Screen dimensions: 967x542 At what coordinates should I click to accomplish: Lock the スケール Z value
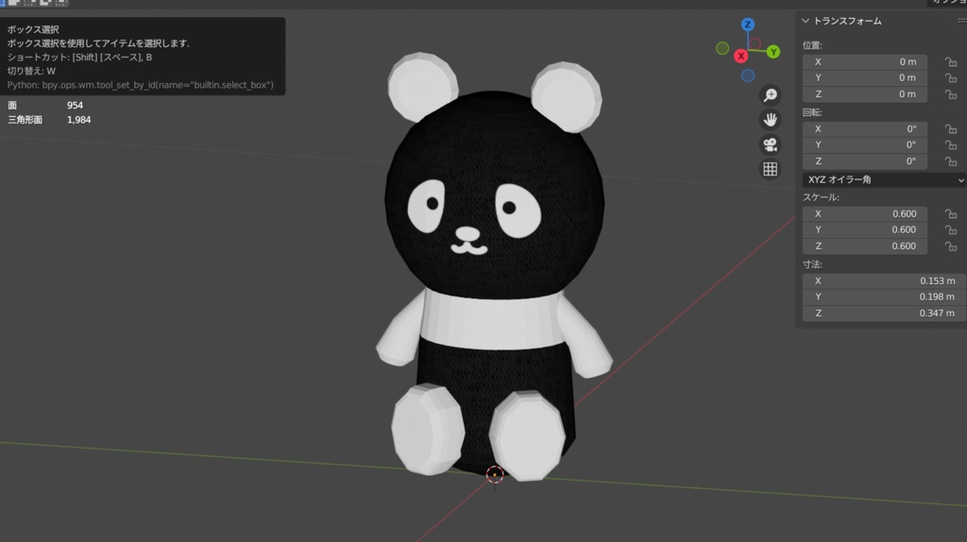click(951, 246)
